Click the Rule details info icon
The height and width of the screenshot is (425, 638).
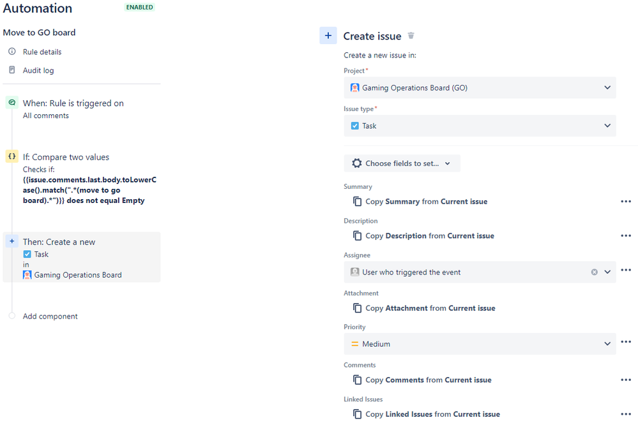pos(12,51)
